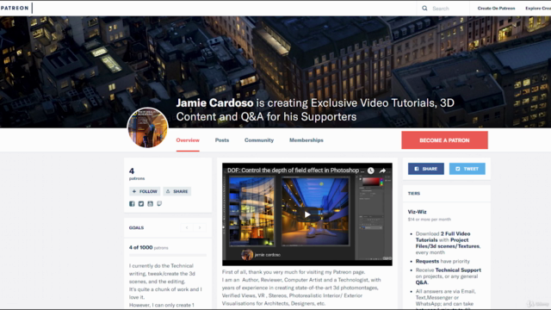Click the Become a Patron button

[x=444, y=140]
